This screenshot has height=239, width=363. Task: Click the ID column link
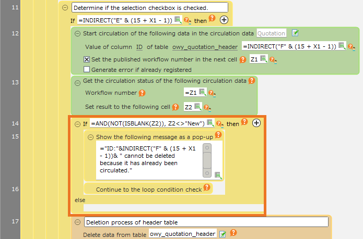tap(139, 47)
